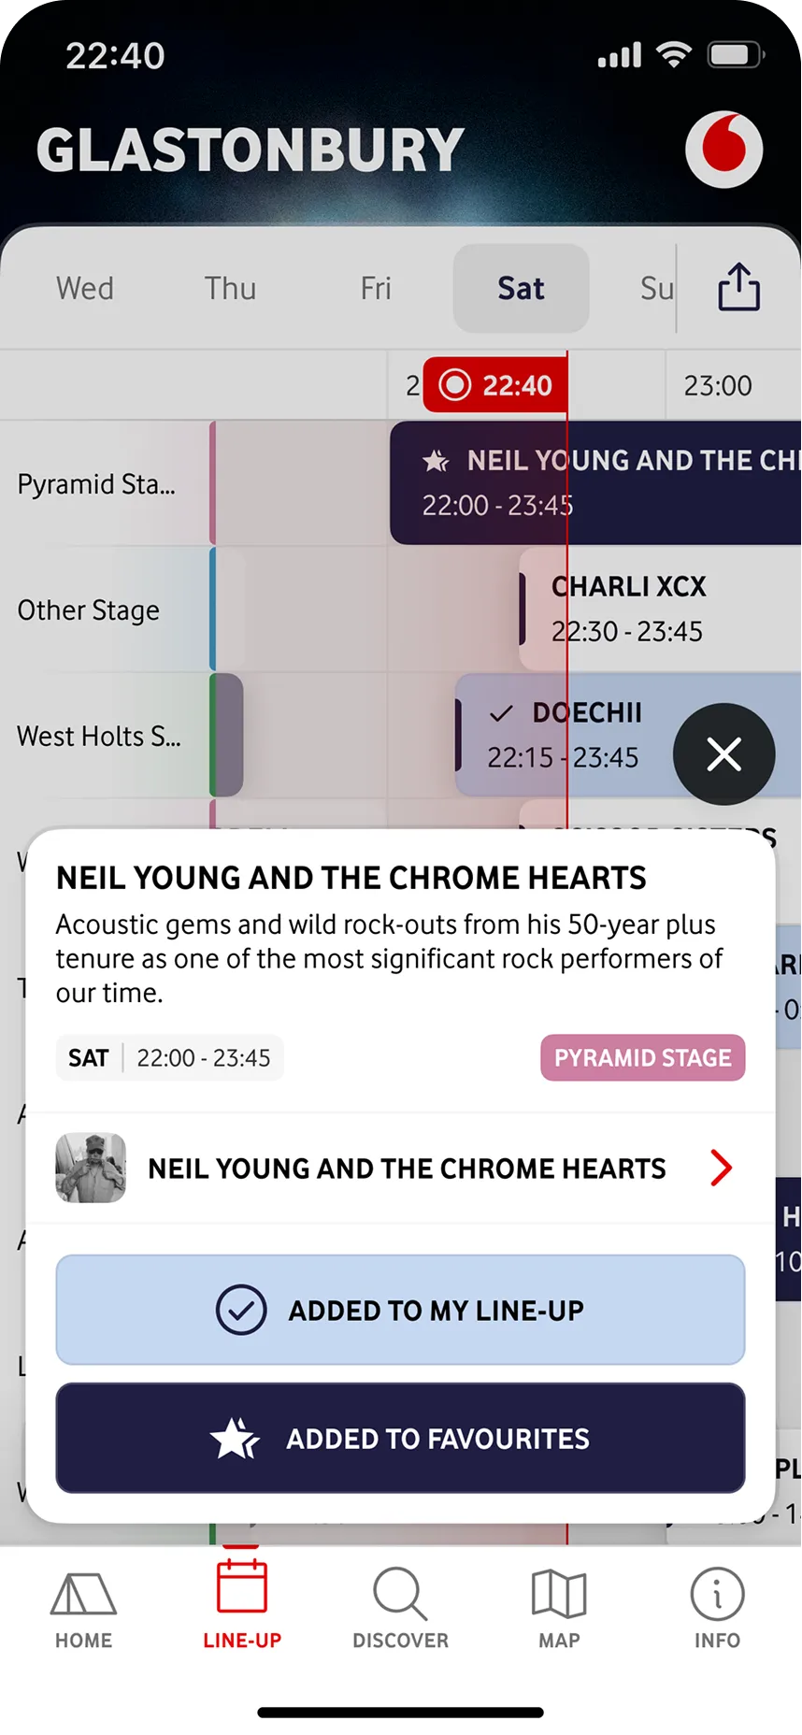Viewport: 802px width, 1735px height.
Task: Tap the Pyramid Stage tag
Action: click(642, 1057)
